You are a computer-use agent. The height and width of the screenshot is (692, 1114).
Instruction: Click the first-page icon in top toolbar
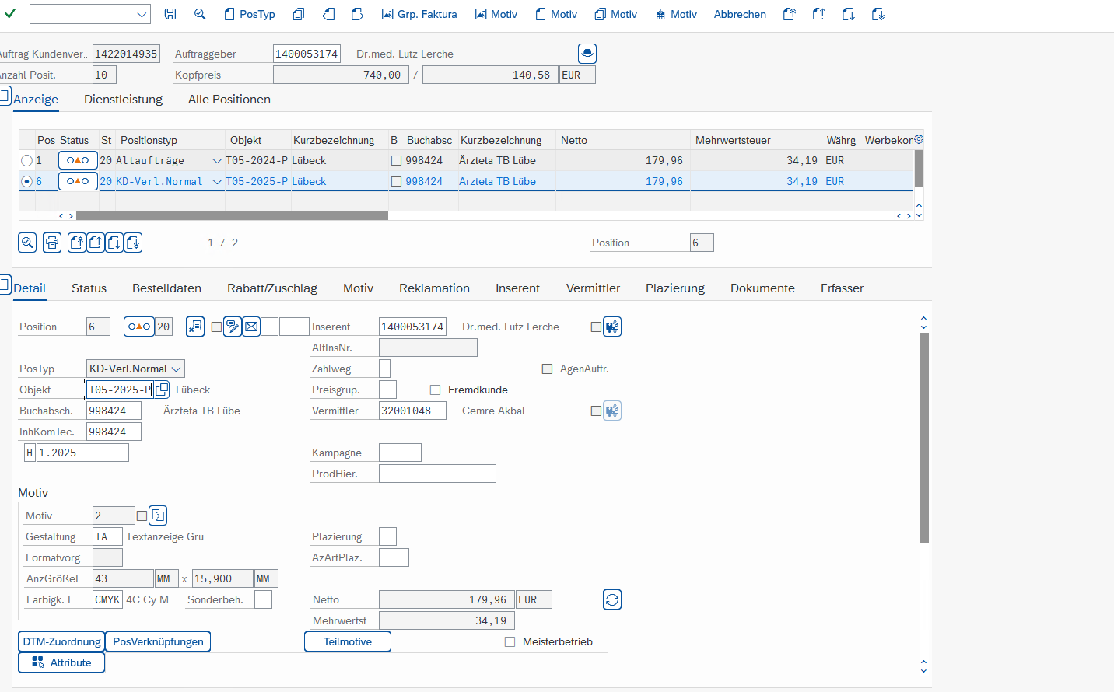coord(790,14)
